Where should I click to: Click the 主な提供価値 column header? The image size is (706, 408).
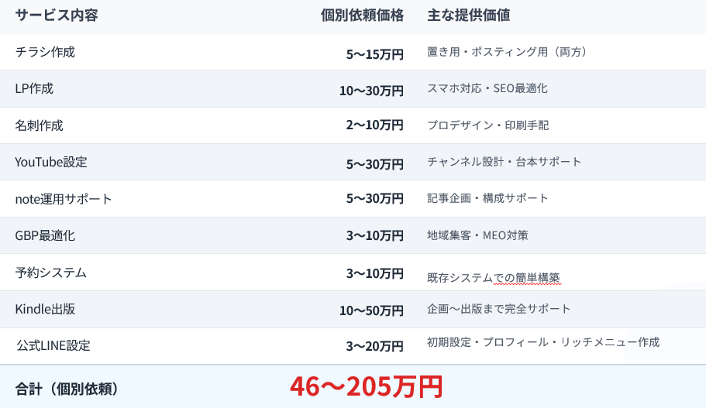(468, 15)
